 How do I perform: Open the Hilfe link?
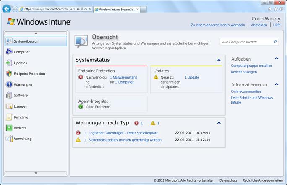277,25
